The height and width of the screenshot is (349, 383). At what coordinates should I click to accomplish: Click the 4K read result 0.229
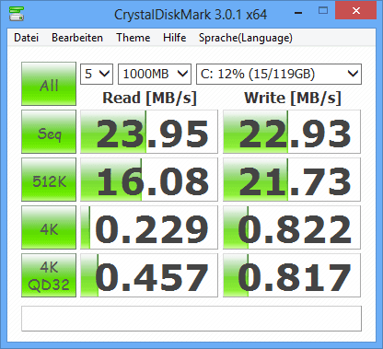149,227
